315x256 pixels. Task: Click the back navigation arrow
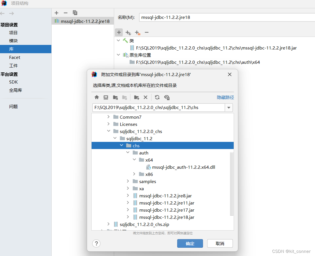tap(2, 13)
